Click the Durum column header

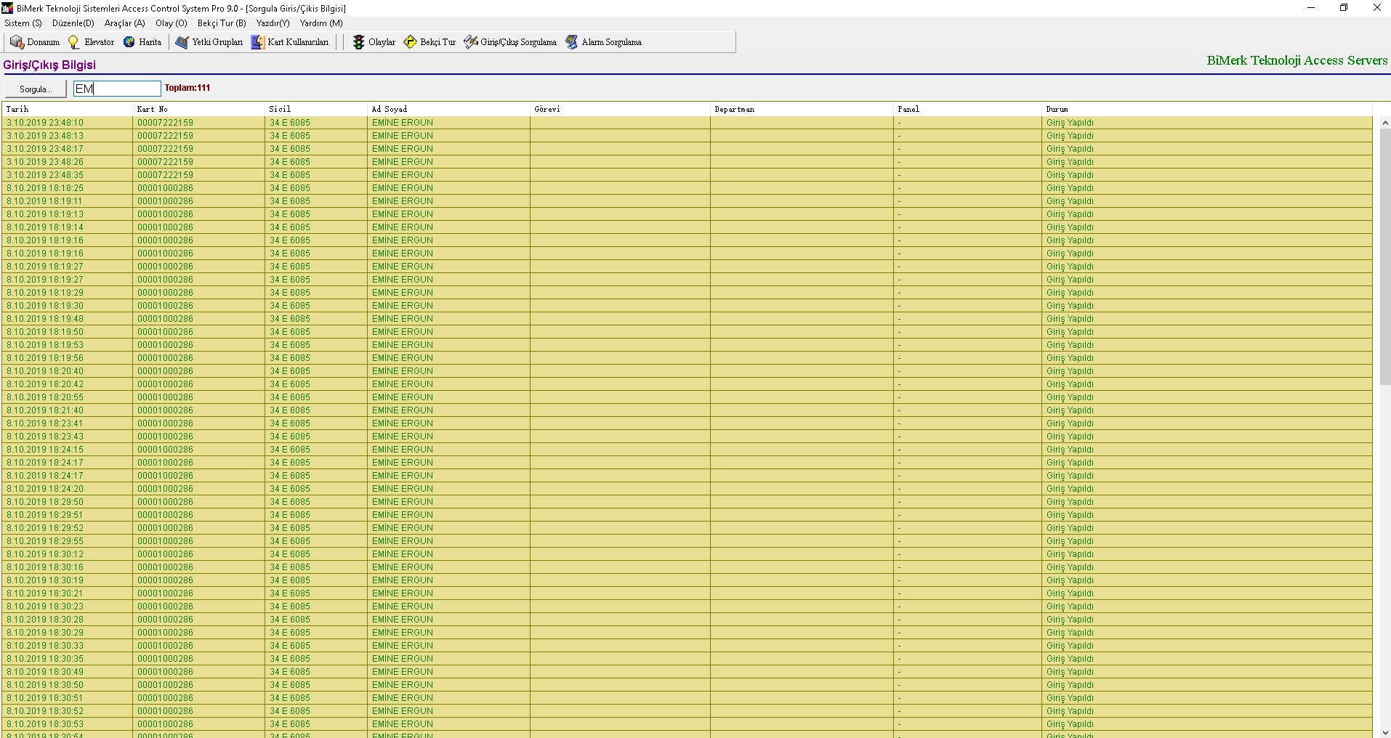[1057, 109]
